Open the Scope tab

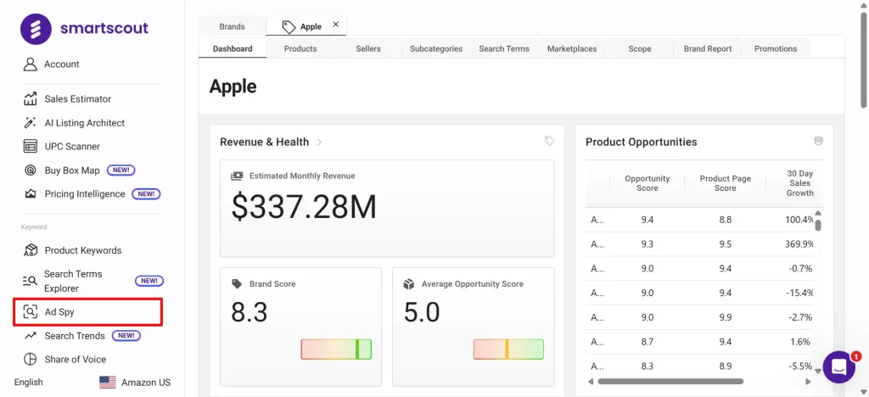[x=640, y=48]
